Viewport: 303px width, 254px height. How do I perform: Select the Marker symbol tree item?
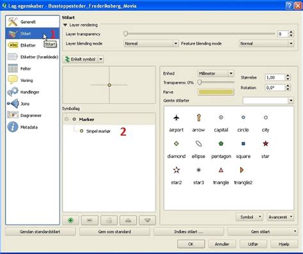(86, 120)
